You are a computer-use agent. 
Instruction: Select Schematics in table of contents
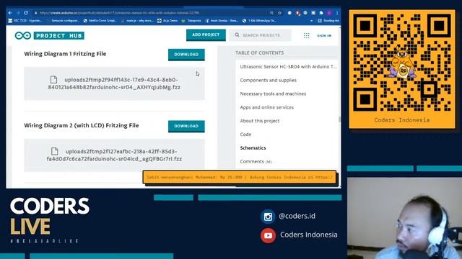click(253, 147)
